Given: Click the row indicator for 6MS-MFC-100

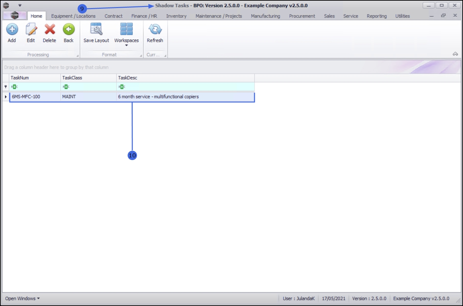Looking at the screenshot, I should pos(6,97).
